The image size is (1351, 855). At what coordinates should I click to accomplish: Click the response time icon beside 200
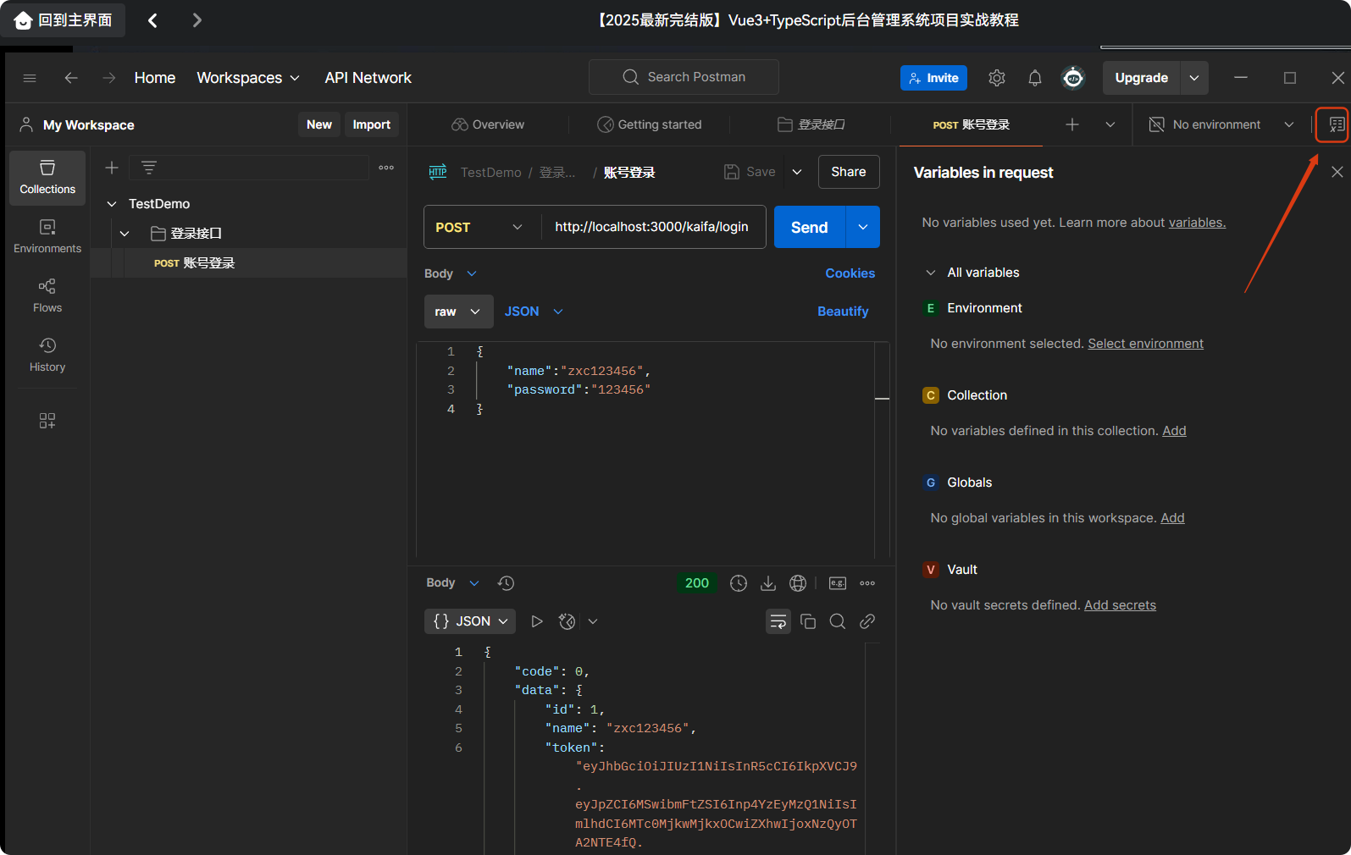click(x=739, y=583)
